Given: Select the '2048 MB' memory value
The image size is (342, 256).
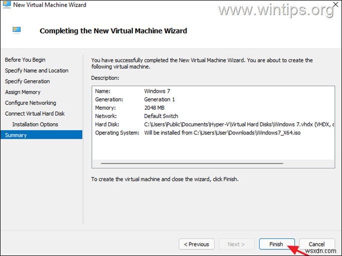Looking at the screenshot, I should click(154, 108).
